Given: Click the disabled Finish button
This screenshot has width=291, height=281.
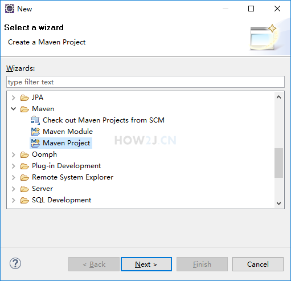Looking at the screenshot, I should [202, 264].
